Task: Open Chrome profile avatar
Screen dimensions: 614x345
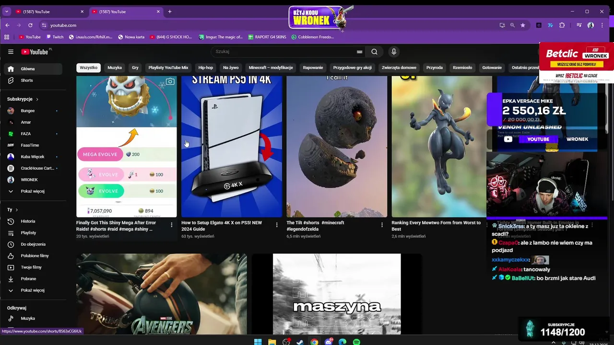Action: (x=590, y=25)
